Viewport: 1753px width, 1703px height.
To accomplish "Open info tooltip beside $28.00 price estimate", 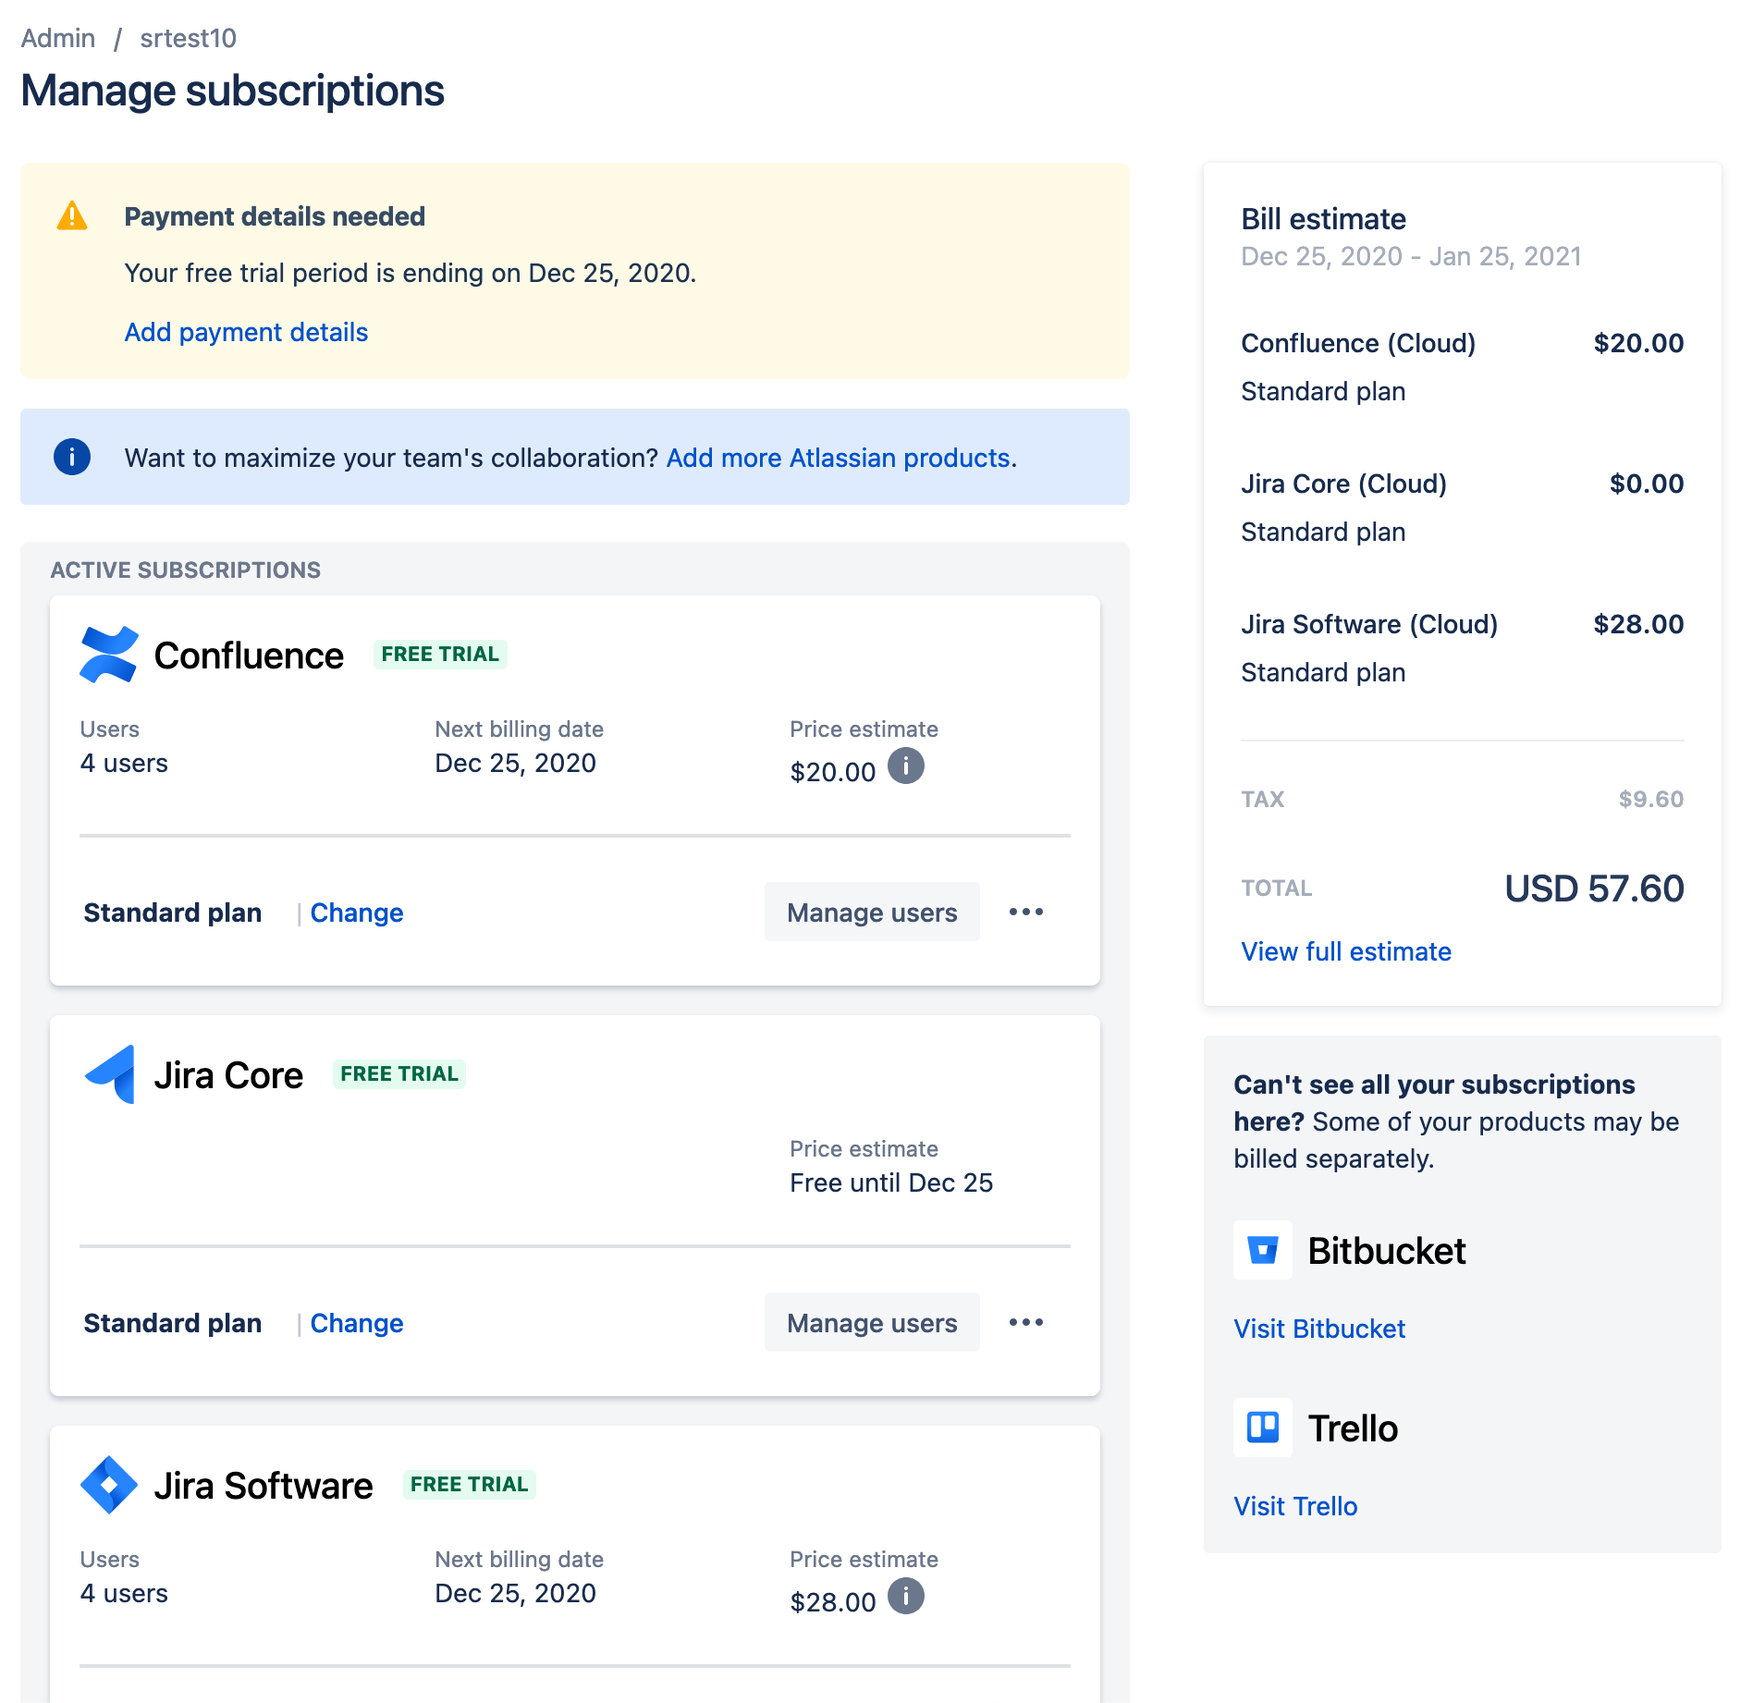I will coord(906,1596).
